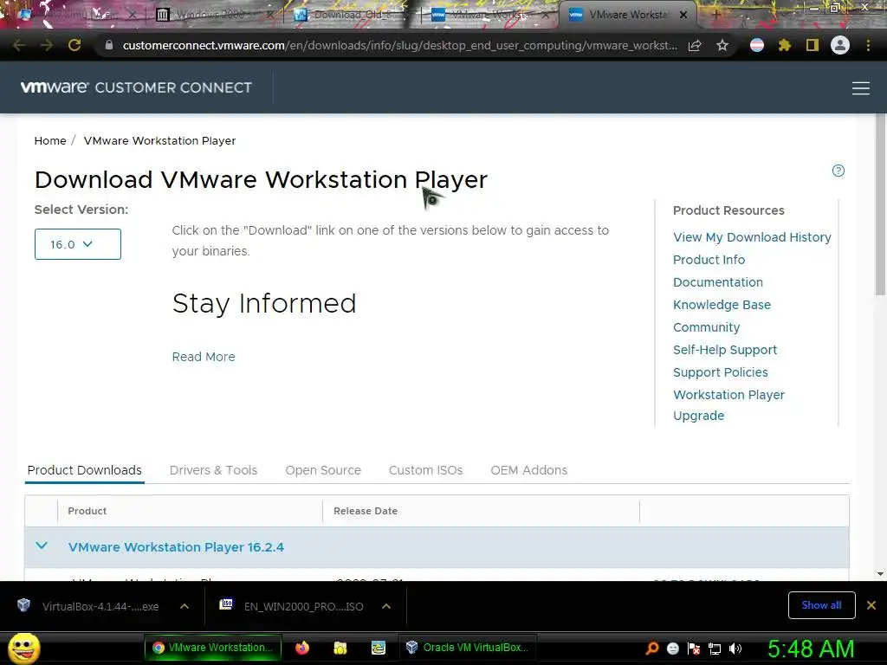887x665 pixels.
Task: Click the Home breadcrumb link
Action: click(x=49, y=141)
